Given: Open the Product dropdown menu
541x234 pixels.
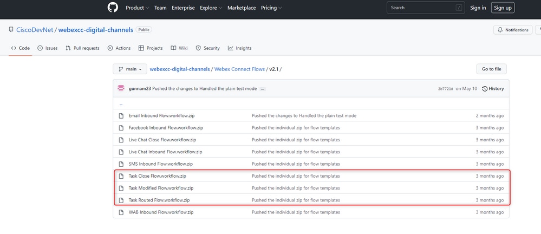Looking at the screenshot, I should [x=138, y=8].
